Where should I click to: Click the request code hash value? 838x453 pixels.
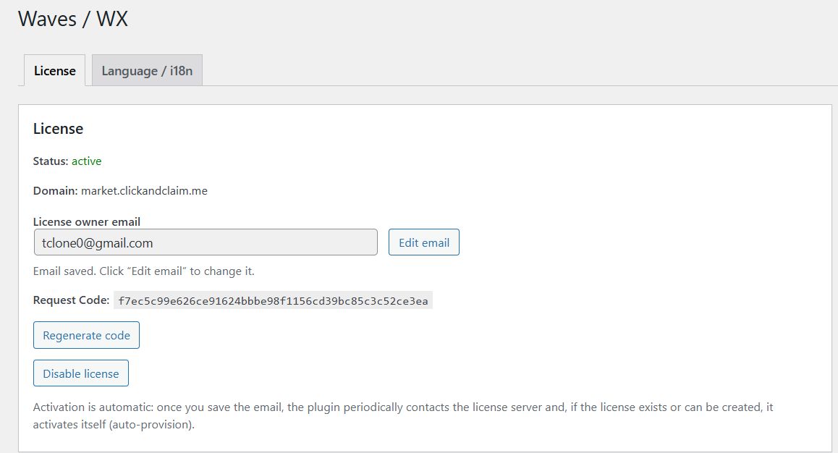[273, 300]
